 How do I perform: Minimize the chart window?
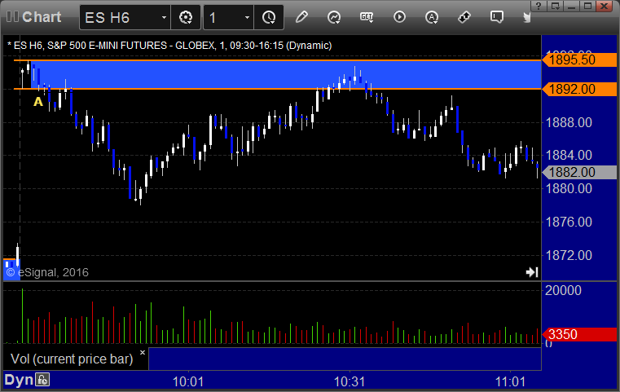572,6
